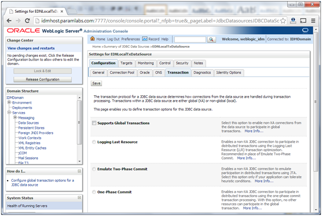Screen dimensions: 322x216
Task: Select the Connection Pool subtab
Action: pyautogui.click(x=122, y=73)
